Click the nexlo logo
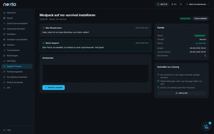Viewport: 214px width, 134px height. [x=10, y=4]
